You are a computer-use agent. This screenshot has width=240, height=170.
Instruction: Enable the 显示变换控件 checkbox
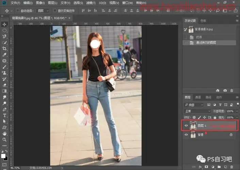point(55,11)
